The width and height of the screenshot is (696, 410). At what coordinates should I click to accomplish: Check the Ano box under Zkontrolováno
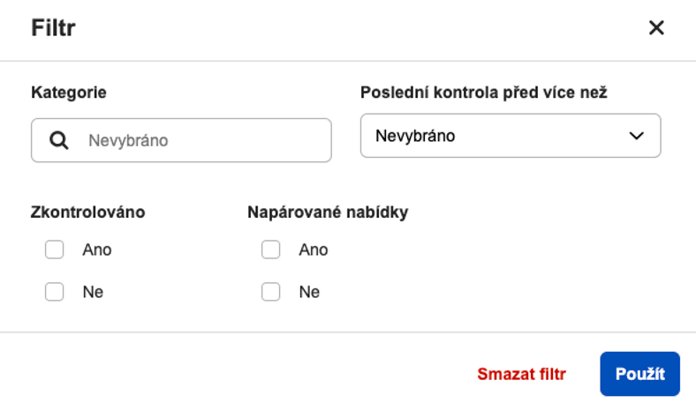[x=55, y=250]
